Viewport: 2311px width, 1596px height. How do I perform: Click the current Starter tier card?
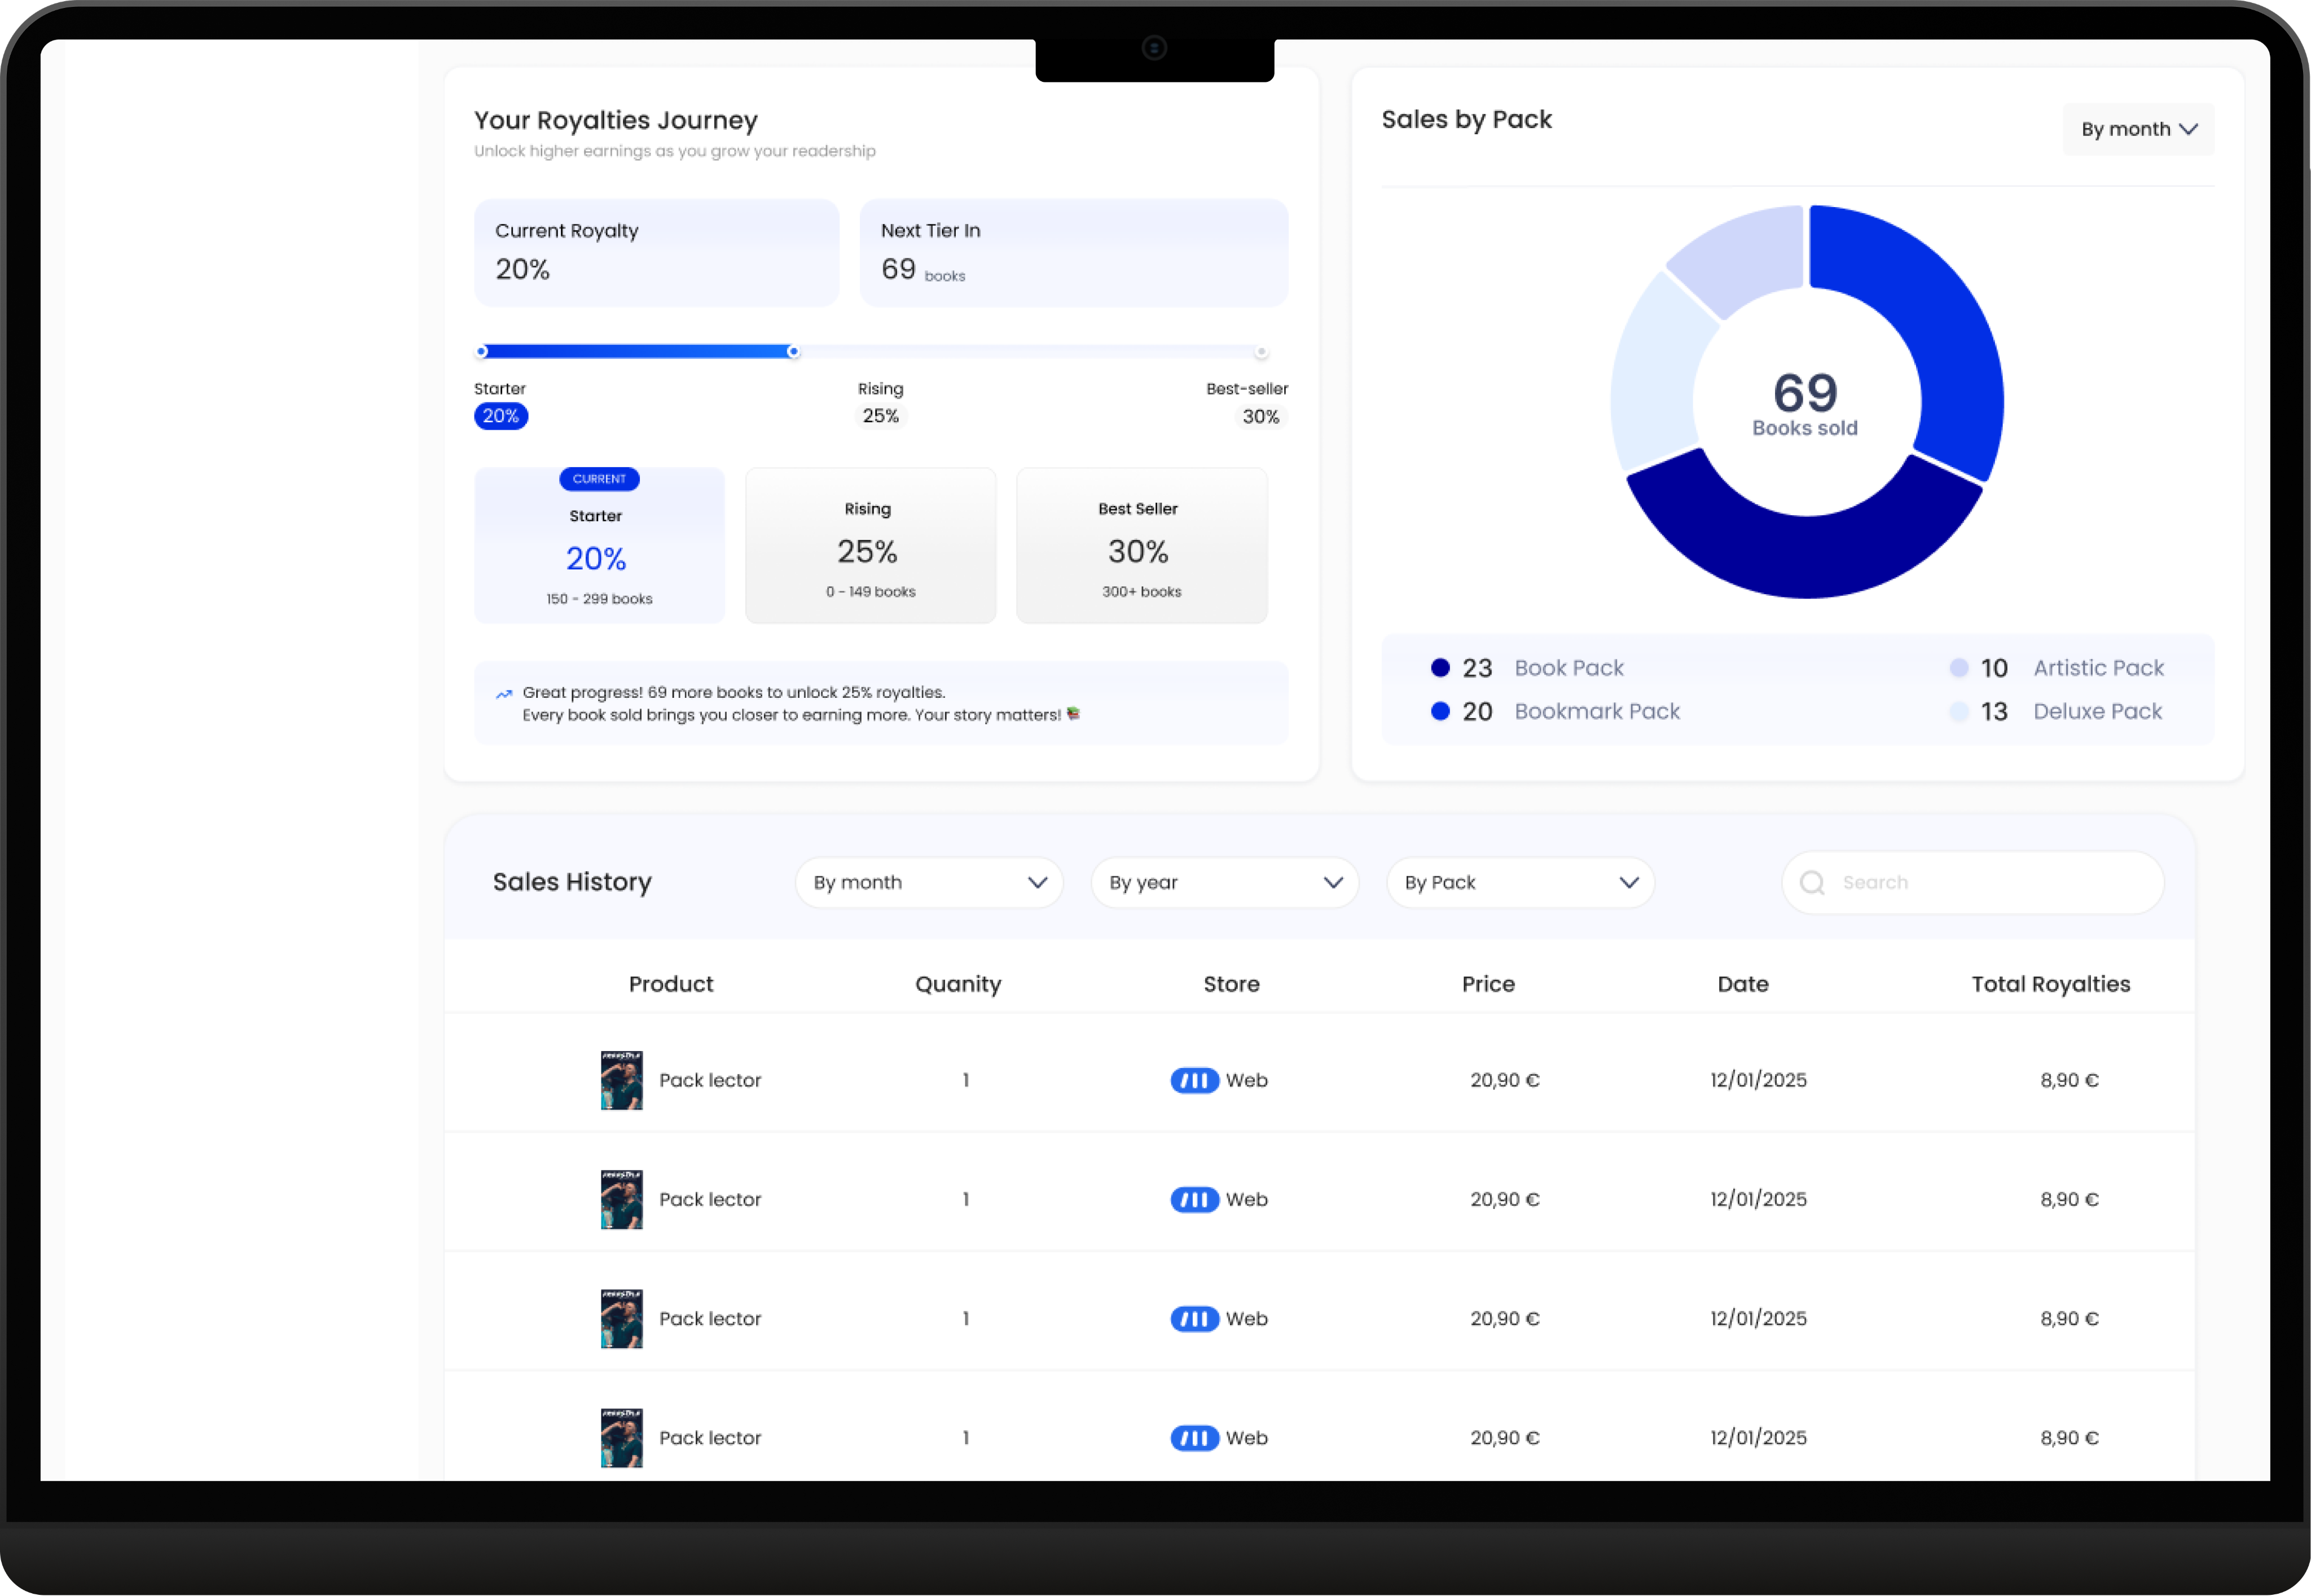pyautogui.click(x=599, y=546)
